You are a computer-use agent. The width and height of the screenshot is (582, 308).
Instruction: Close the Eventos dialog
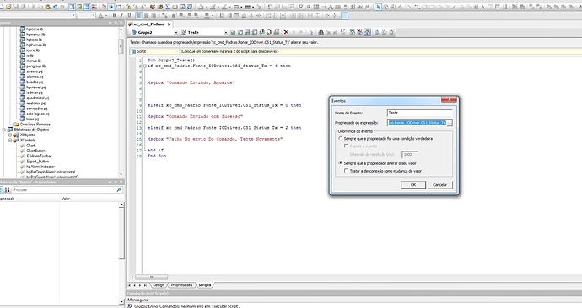tap(449, 99)
